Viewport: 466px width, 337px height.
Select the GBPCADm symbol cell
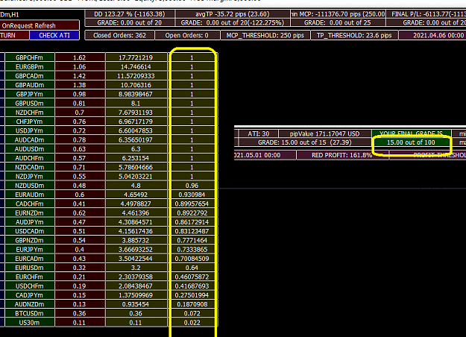(x=30, y=76)
